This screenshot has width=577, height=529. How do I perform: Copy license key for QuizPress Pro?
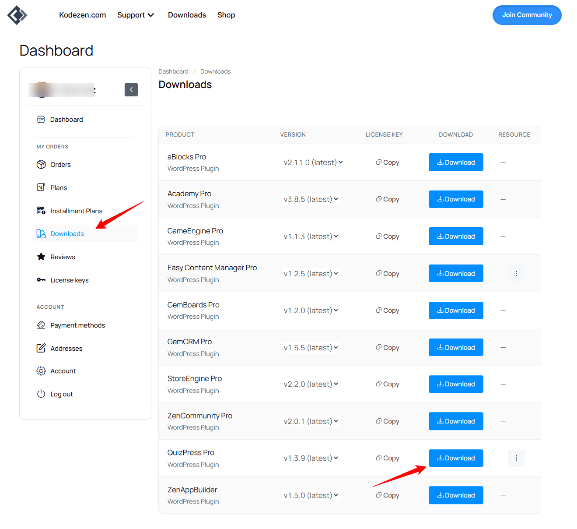click(x=388, y=458)
